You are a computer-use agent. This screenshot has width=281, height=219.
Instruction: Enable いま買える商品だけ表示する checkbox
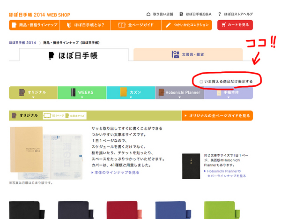(x=201, y=82)
